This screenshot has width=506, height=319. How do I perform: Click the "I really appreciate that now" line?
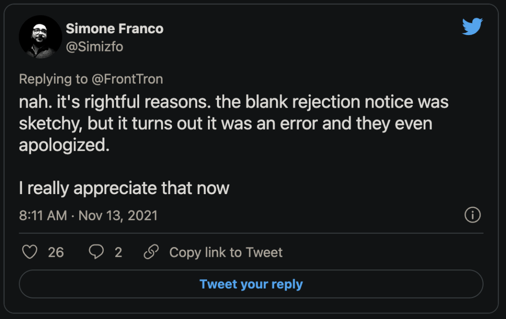(x=124, y=188)
